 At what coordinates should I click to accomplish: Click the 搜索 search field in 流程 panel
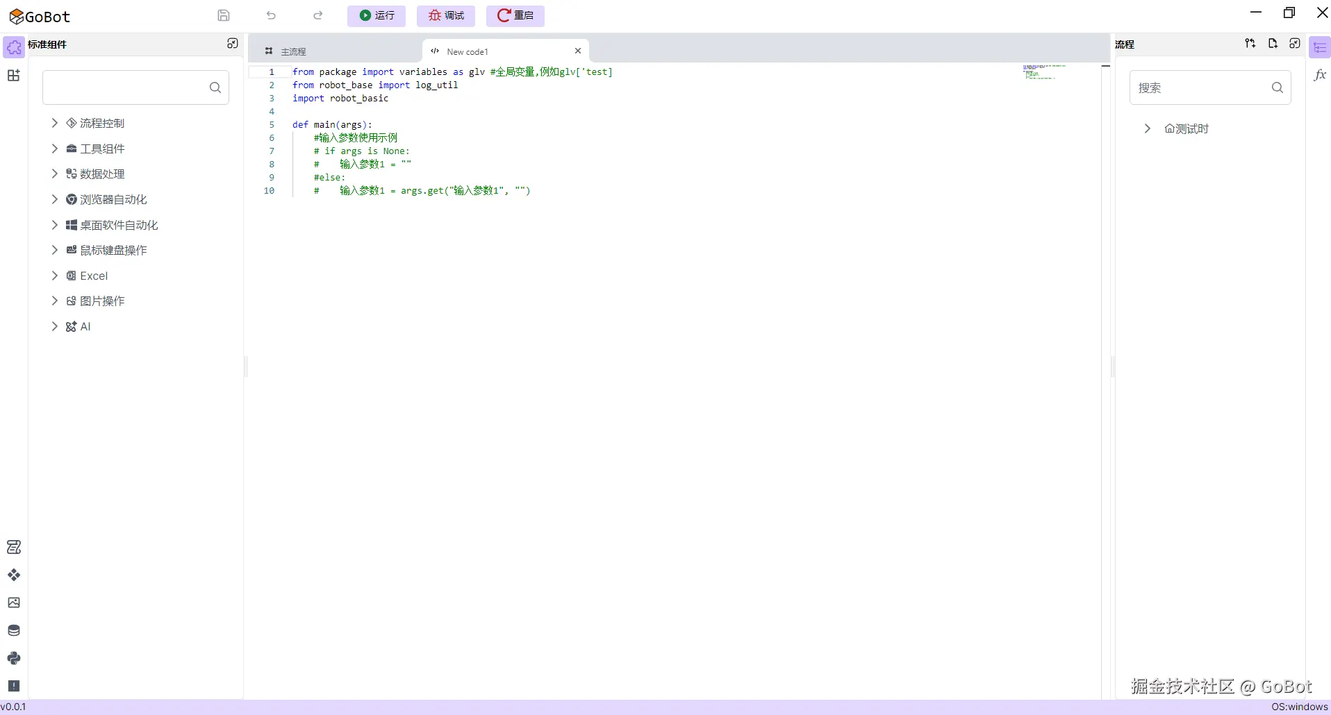(1207, 87)
